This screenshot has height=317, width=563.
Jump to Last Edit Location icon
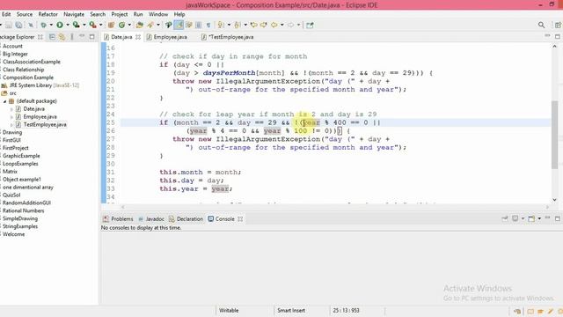pos(254,25)
